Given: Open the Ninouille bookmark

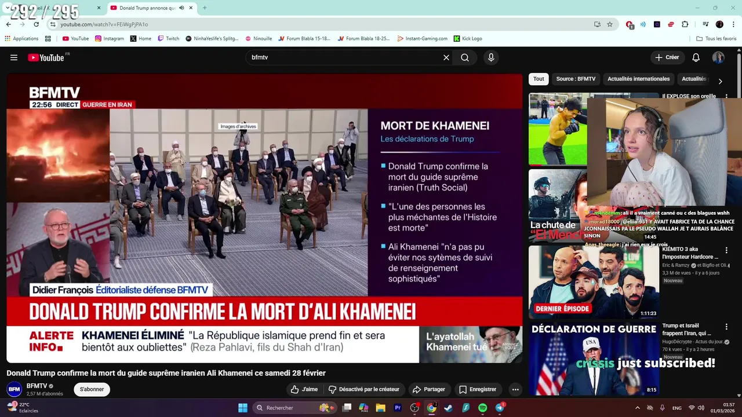Looking at the screenshot, I should pyautogui.click(x=259, y=39).
